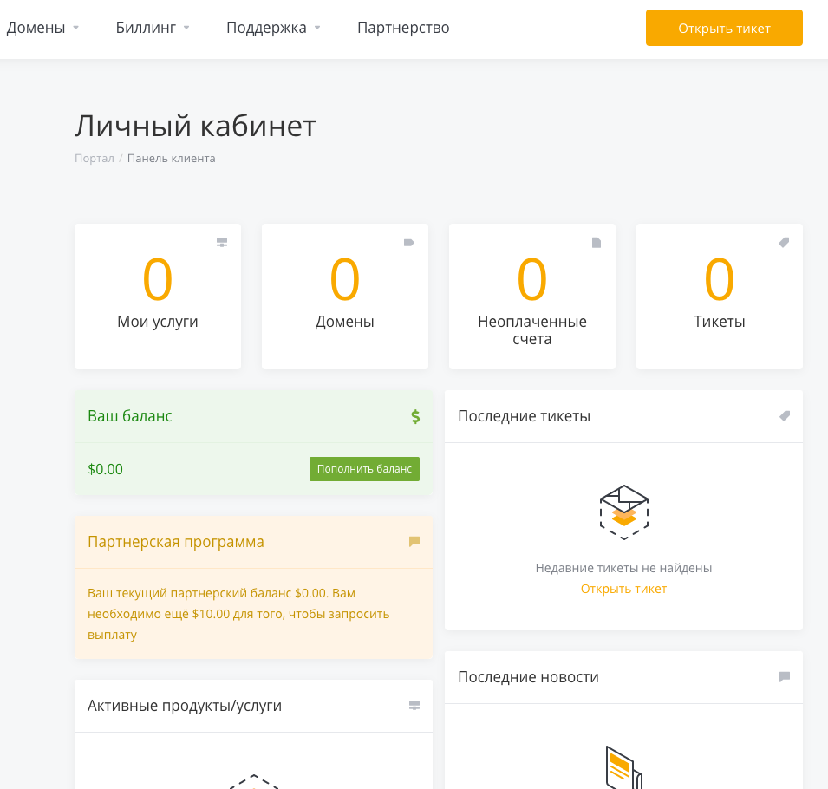Open the Неоплаченные счета counter card

point(532,297)
